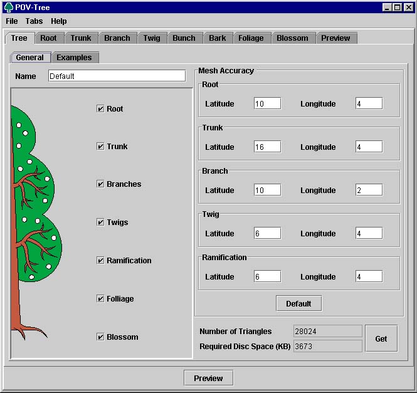Click the Name text field
417x393 pixels.
point(117,76)
